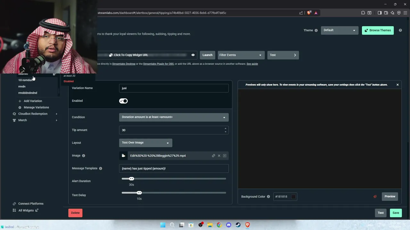Click the info icon next to Message Template
Image resolution: width=410 pixels, height=230 pixels.
tap(101, 168)
